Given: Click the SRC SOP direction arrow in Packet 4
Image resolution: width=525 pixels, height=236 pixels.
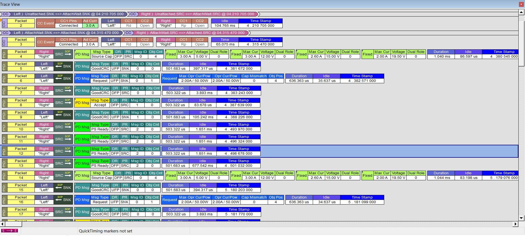Looking at the screenshot, I should click(63, 54).
